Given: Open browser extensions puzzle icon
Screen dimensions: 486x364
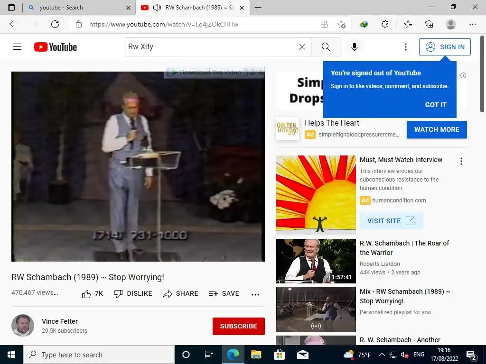Looking at the screenshot, I should [x=385, y=24].
